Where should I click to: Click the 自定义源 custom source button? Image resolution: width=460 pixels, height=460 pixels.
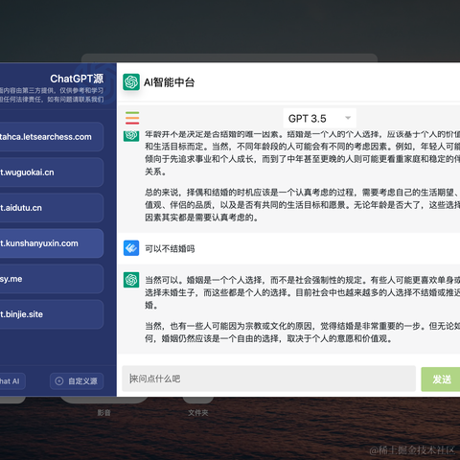[x=77, y=381]
